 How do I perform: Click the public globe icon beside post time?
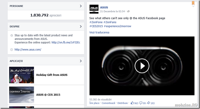coord(128,11)
